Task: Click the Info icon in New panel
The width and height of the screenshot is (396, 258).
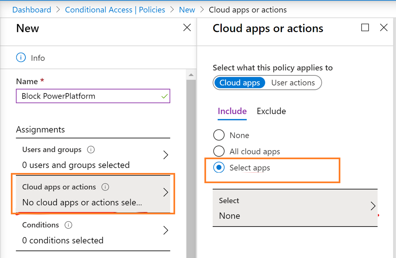Action: 21,58
